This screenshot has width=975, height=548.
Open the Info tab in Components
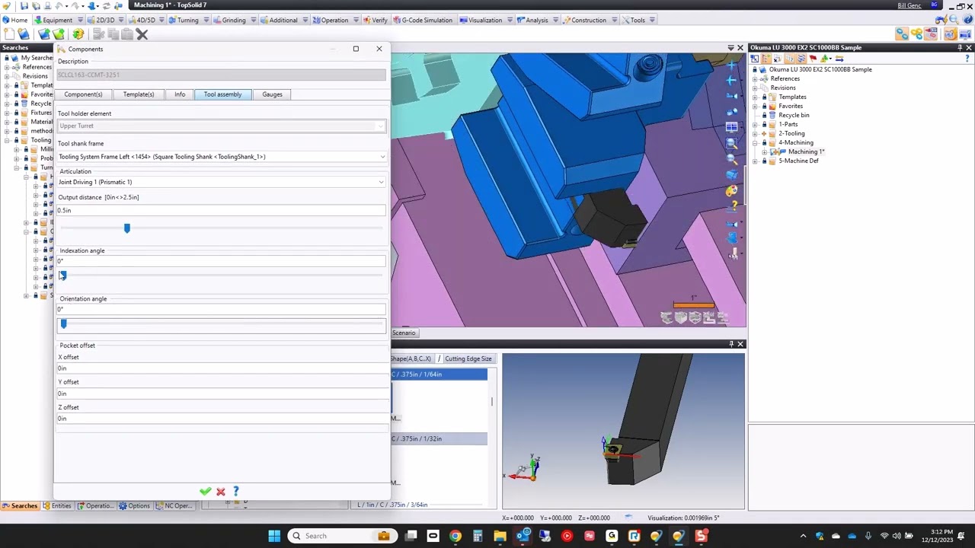point(180,94)
